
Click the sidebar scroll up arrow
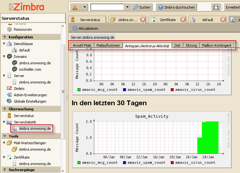pos(63,26)
